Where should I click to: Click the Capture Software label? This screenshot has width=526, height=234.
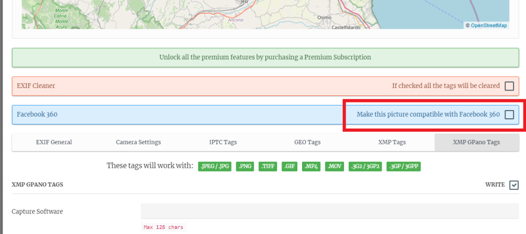[x=37, y=211]
